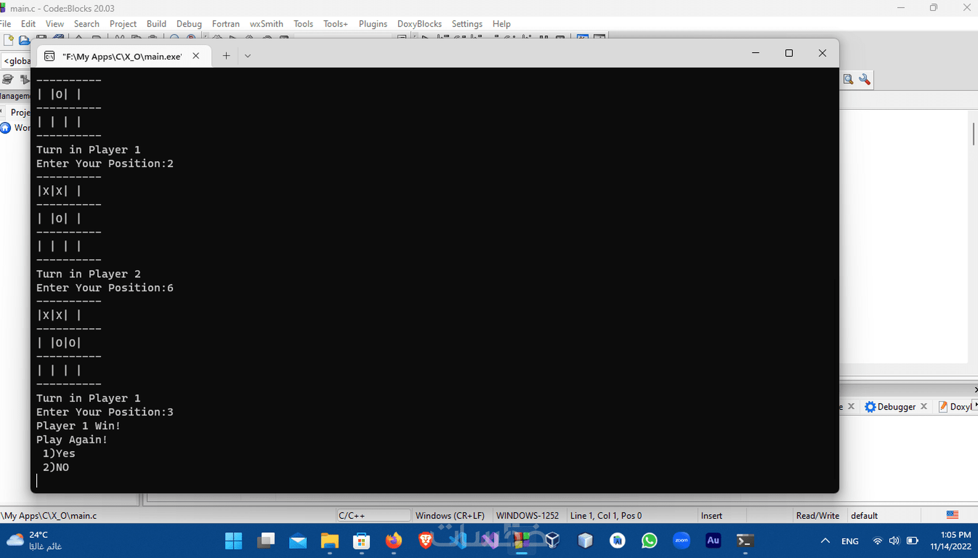Click the Open file folder icon

click(x=24, y=40)
